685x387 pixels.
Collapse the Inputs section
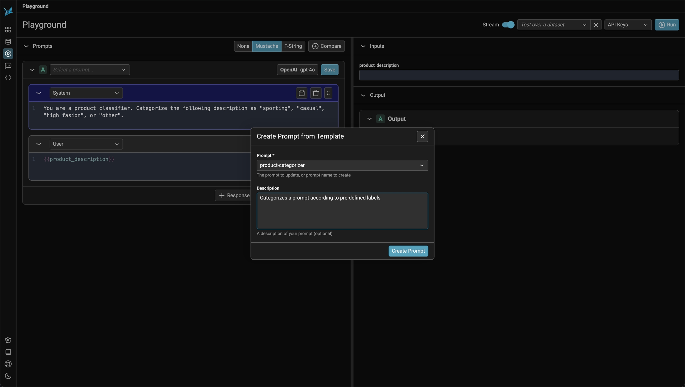point(363,46)
